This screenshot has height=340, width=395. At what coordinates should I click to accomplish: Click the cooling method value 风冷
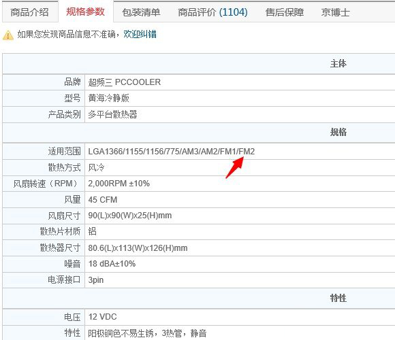[96, 167]
